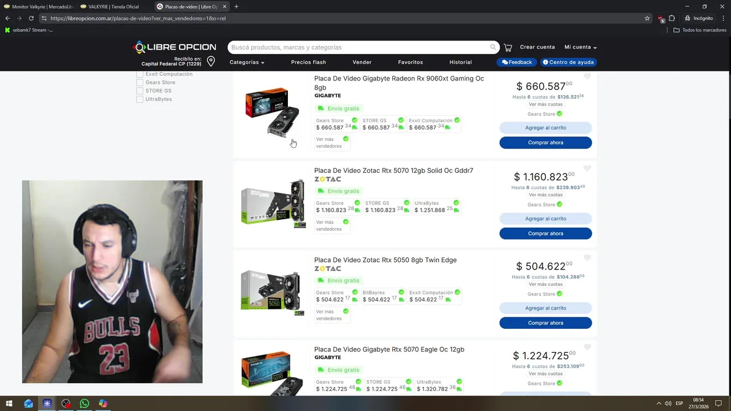Show Ver más cuotas under $ 1.224.725
The image size is (731, 411).
point(545,373)
